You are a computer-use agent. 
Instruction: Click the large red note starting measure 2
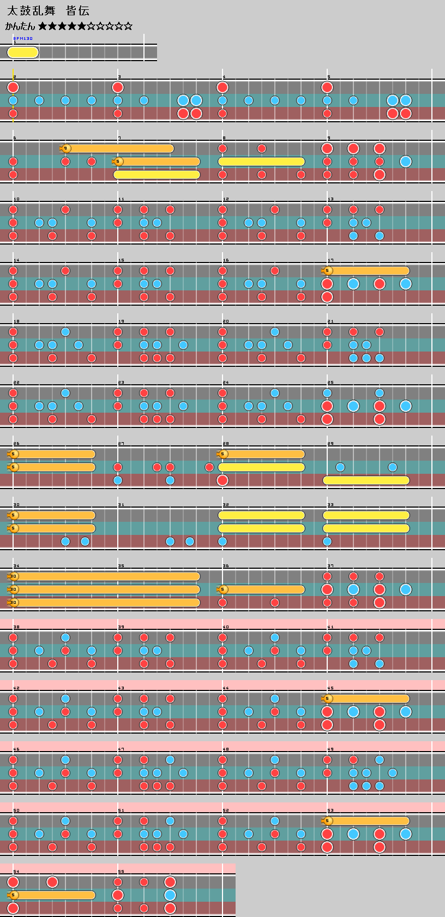click(x=13, y=87)
